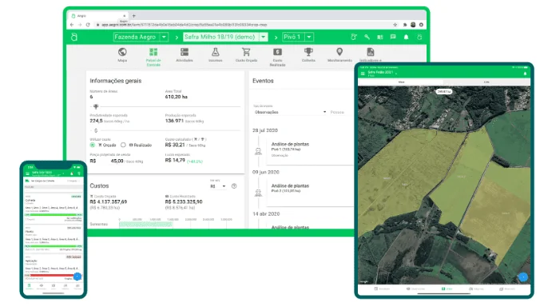This screenshot has width=540, height=307.
Task: Select the Orçado radio button
Action: point(93,145)
